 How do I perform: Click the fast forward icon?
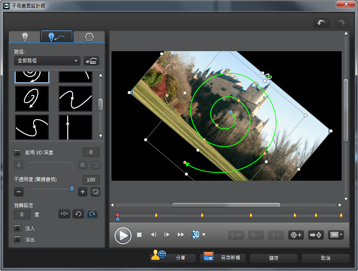pos(181,235)
